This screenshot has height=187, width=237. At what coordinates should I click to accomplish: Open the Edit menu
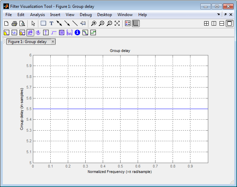pyautogui.click(x=21, y=15)
